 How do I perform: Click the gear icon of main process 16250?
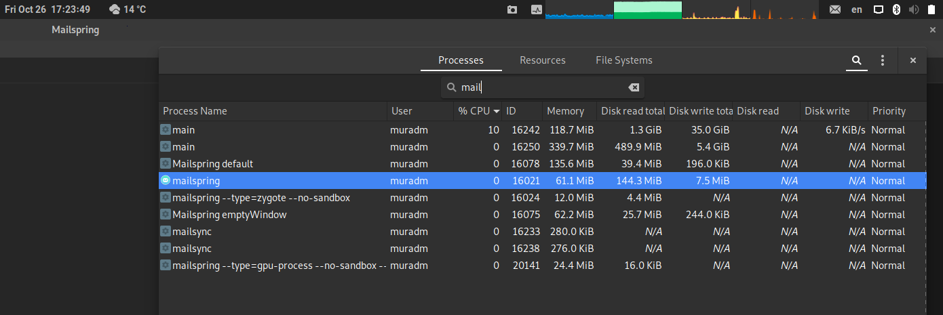(166, 146)
